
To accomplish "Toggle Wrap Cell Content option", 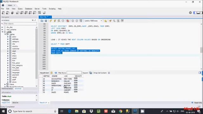I will tap(109, 73).
